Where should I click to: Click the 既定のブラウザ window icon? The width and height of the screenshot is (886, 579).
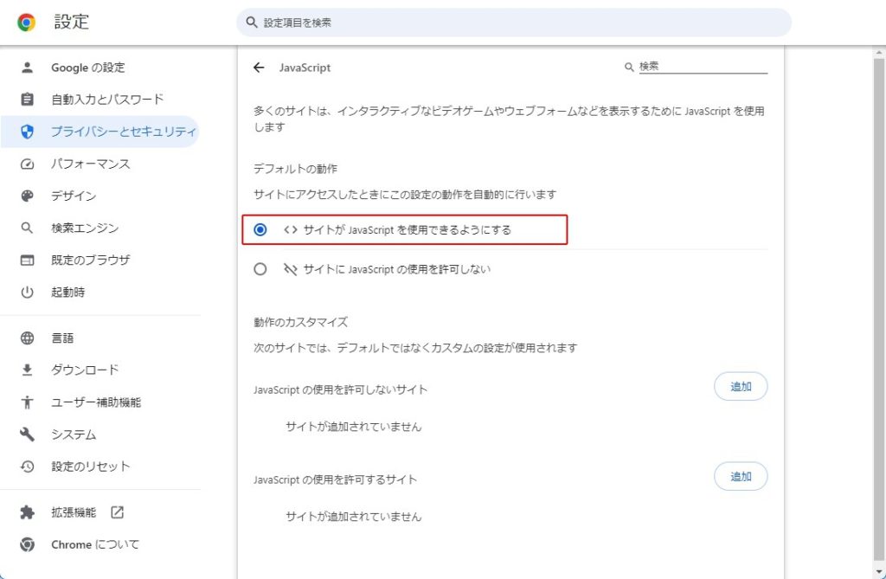point(27,261)
